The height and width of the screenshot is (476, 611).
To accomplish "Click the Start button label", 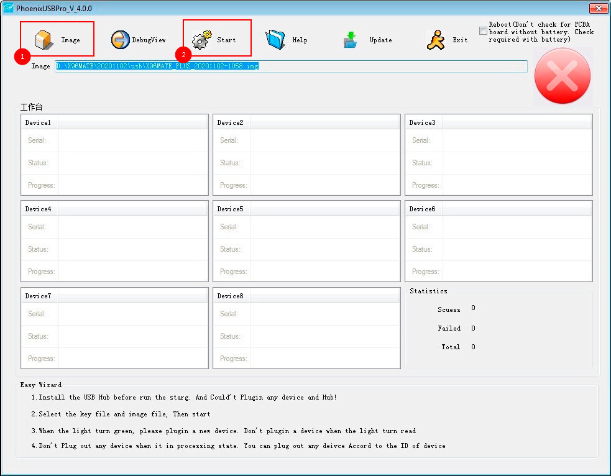I will (x=226, y=40).
